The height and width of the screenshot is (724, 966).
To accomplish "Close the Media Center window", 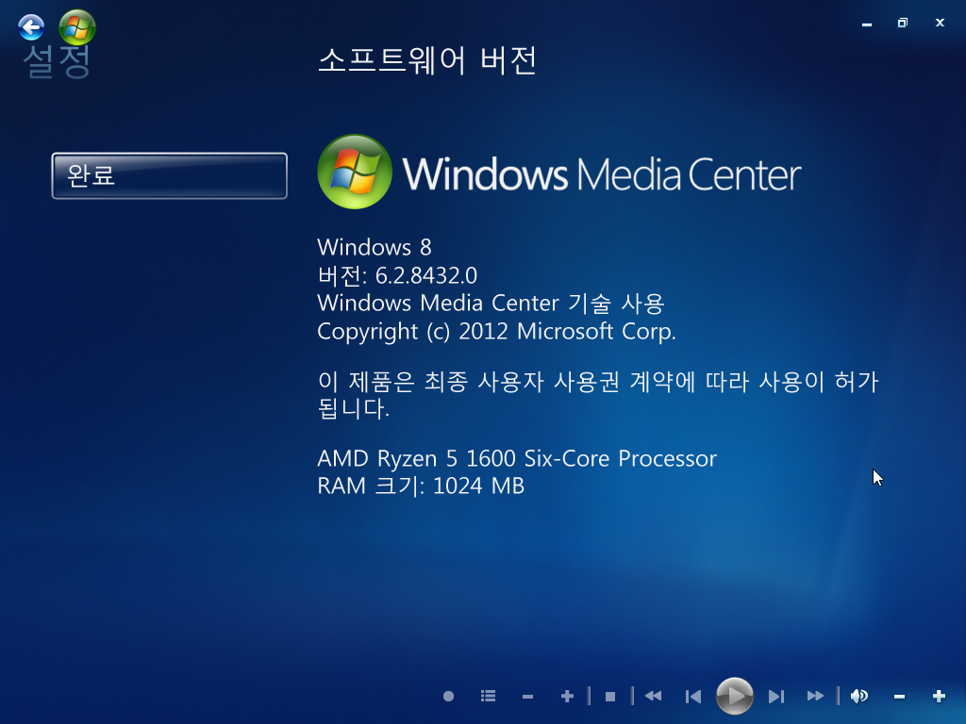I will [940, 23].
